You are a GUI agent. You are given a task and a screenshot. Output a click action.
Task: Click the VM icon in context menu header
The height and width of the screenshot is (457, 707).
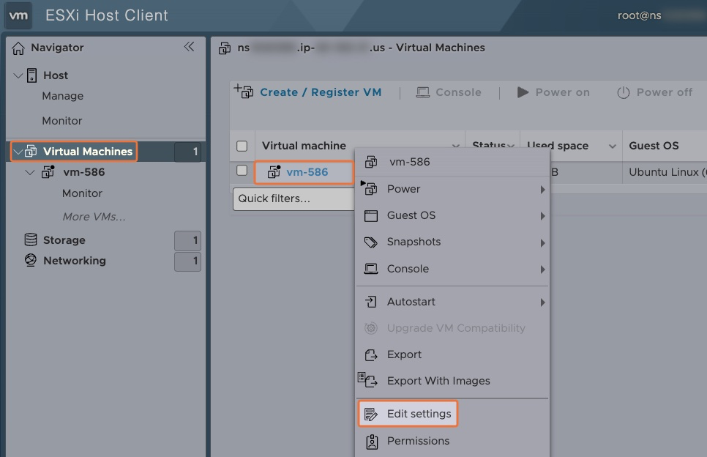(371, 162)
